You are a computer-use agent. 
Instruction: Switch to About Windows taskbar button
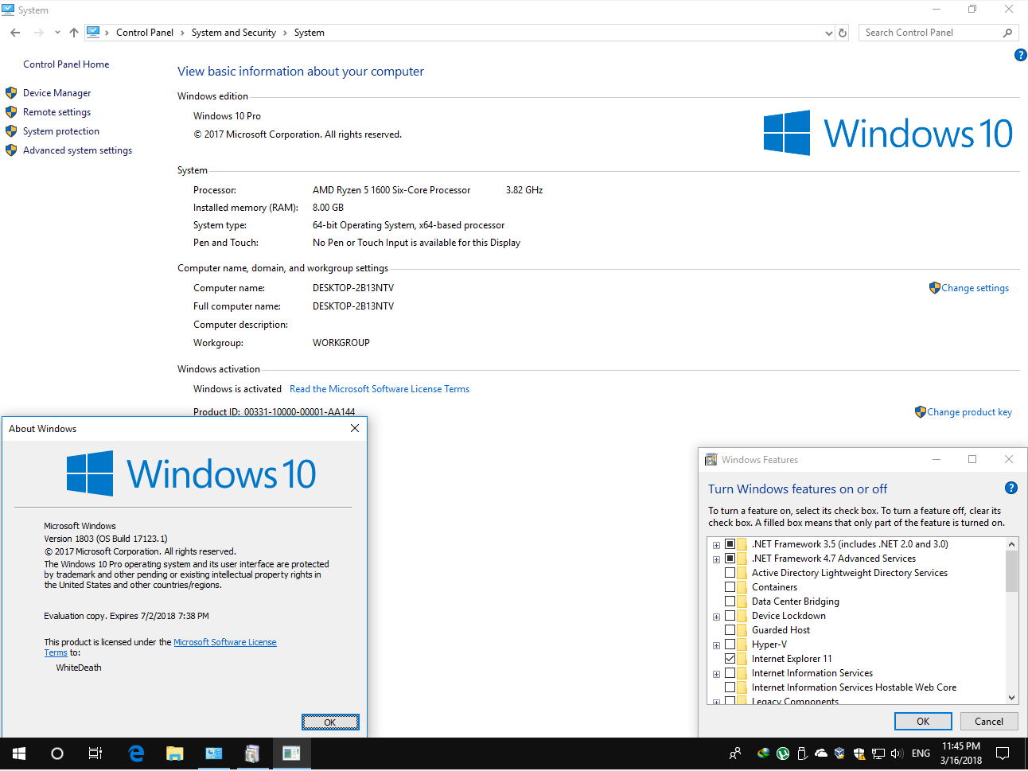(x=291, y=753)
